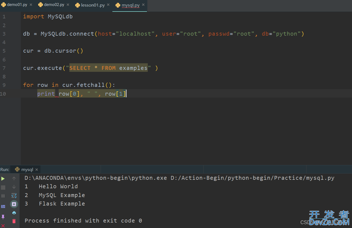Viewport: 352px width, 228px height.
Task: Click passwd="root" argument on line 3
Action: point(231,34)
